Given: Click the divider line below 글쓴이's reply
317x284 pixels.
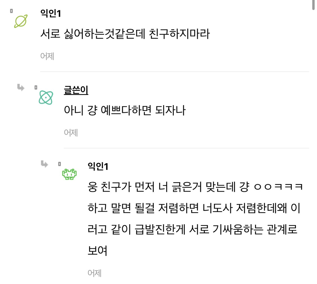Looking at the screenshot, I should (186, 148).
